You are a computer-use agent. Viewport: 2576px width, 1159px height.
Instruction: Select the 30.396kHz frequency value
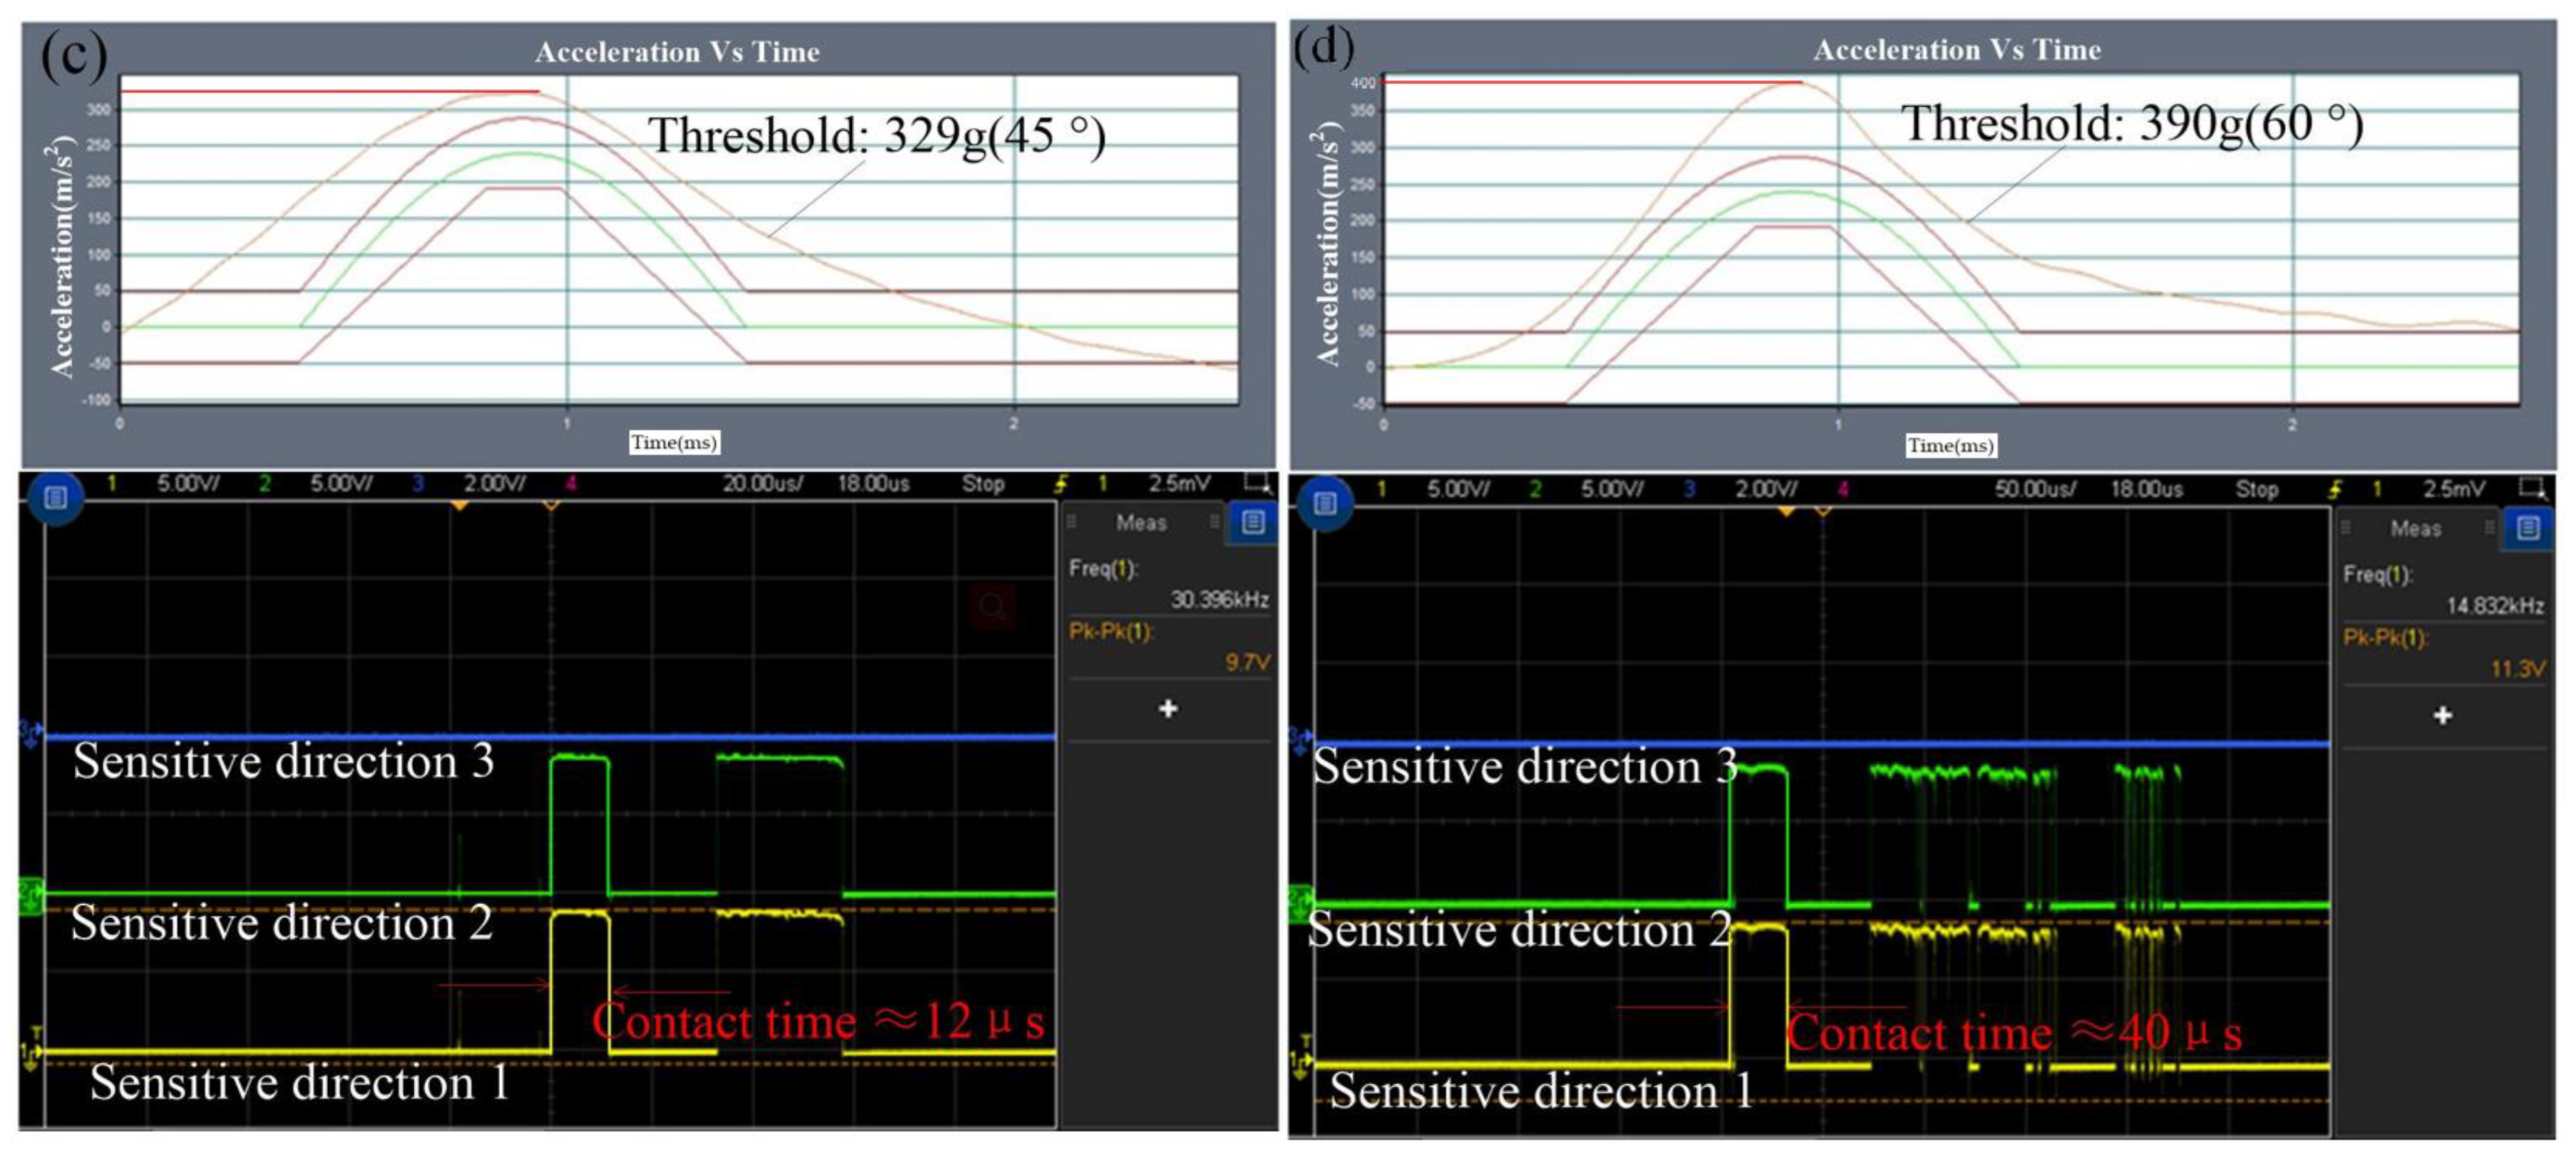coord(1220,599)
